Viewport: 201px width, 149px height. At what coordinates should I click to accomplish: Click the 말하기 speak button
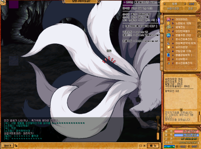[7, 146]
